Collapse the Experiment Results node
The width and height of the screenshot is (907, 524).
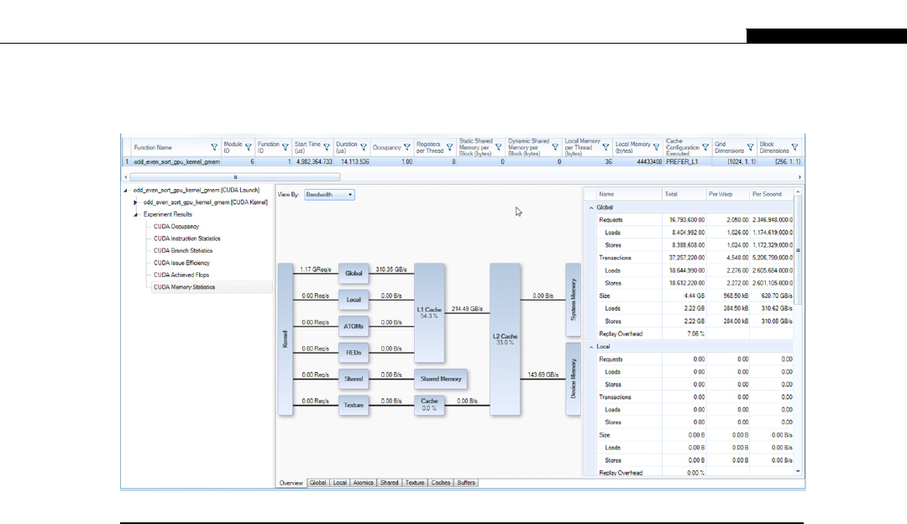tap(135, 215)
